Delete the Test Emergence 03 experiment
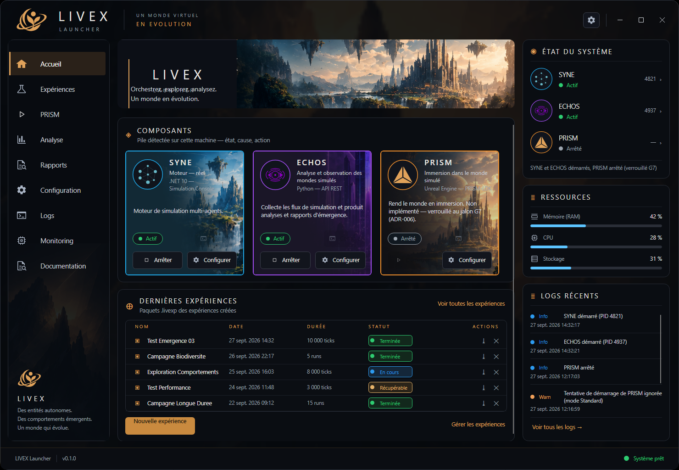 (496, 341)
